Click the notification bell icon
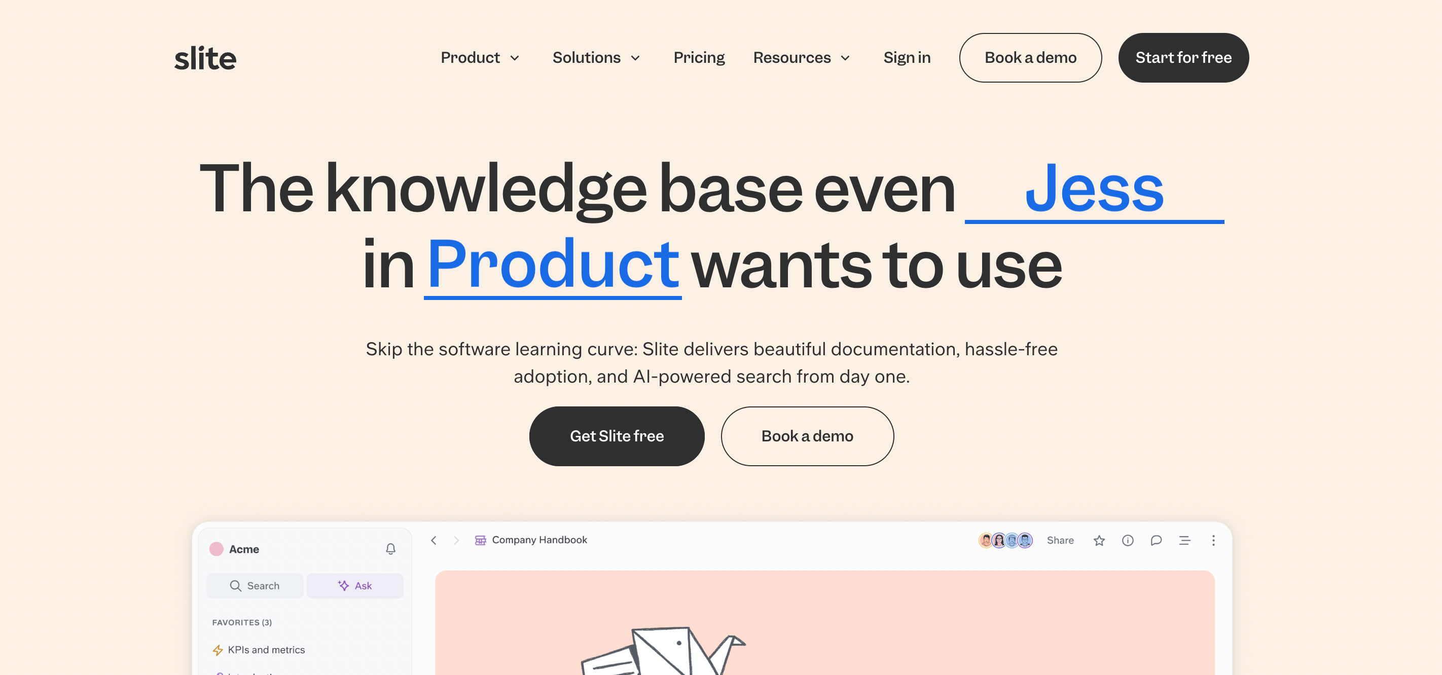The image size is (1442, 675). click(x=391, y=548)
